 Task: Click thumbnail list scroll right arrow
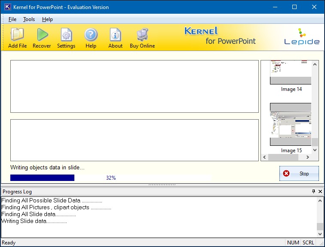pos(308,157)
